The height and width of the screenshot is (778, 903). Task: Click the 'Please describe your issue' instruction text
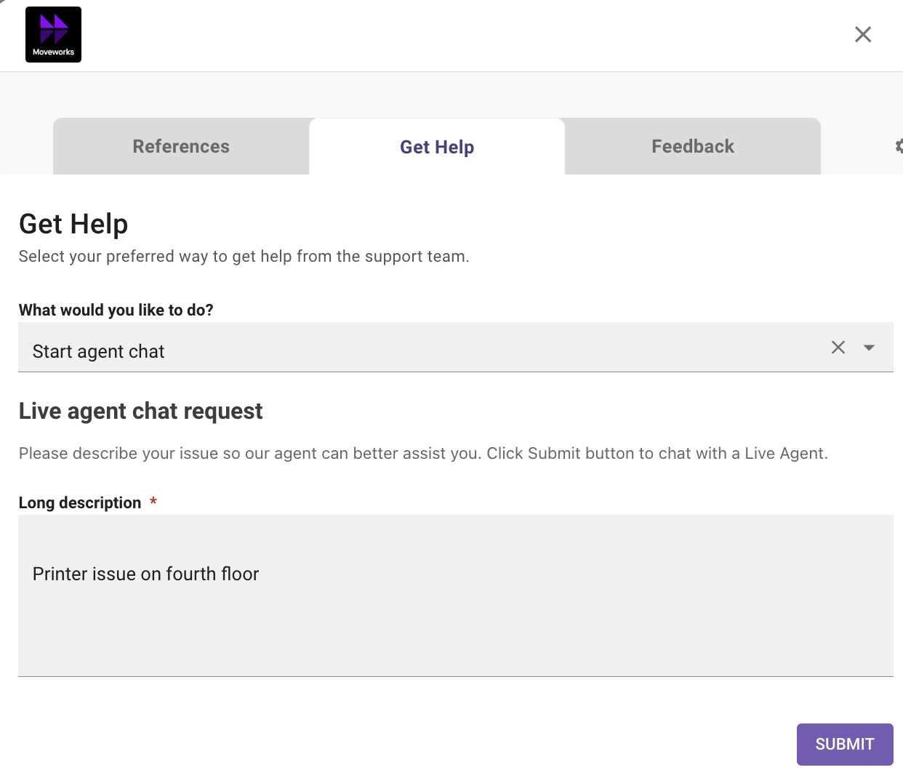pos(423,454)
